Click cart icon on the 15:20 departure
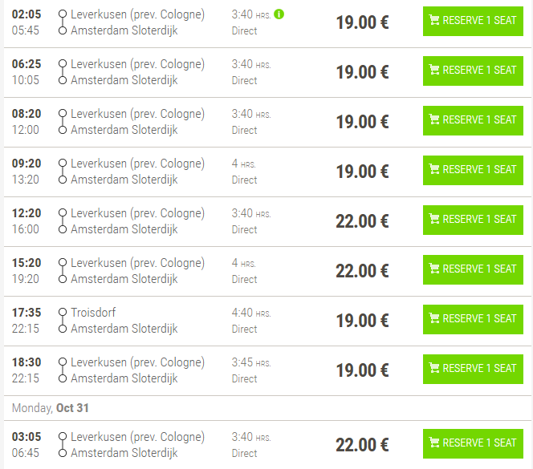The width and height of the screenshot is (533, 469). pos(434,269)
